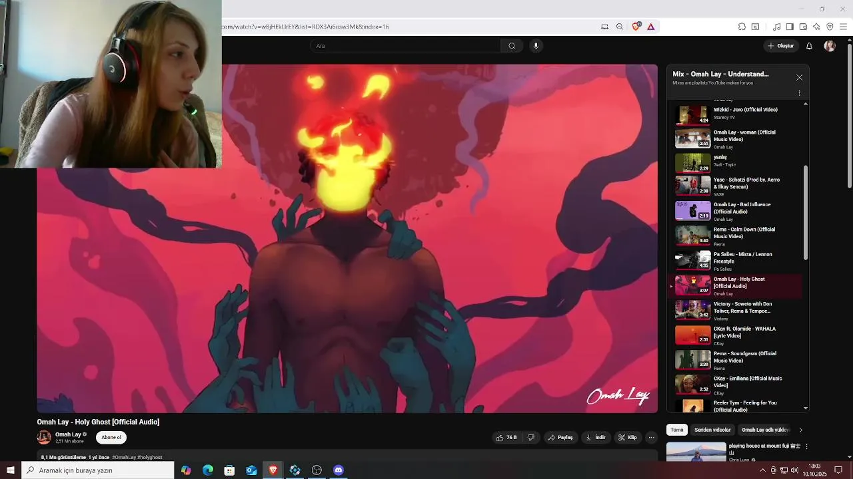Screen dimensions: 853x479
Task: Click the Brave VPN shield icon
Action: [830, 27]
